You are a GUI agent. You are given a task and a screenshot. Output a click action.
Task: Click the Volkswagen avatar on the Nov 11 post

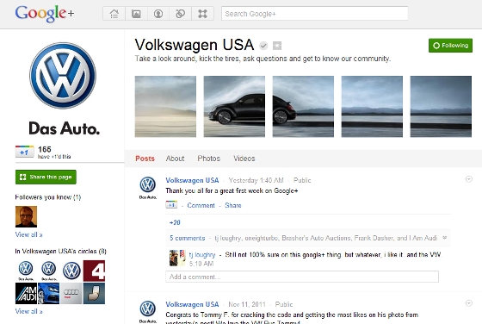[148, 311]
